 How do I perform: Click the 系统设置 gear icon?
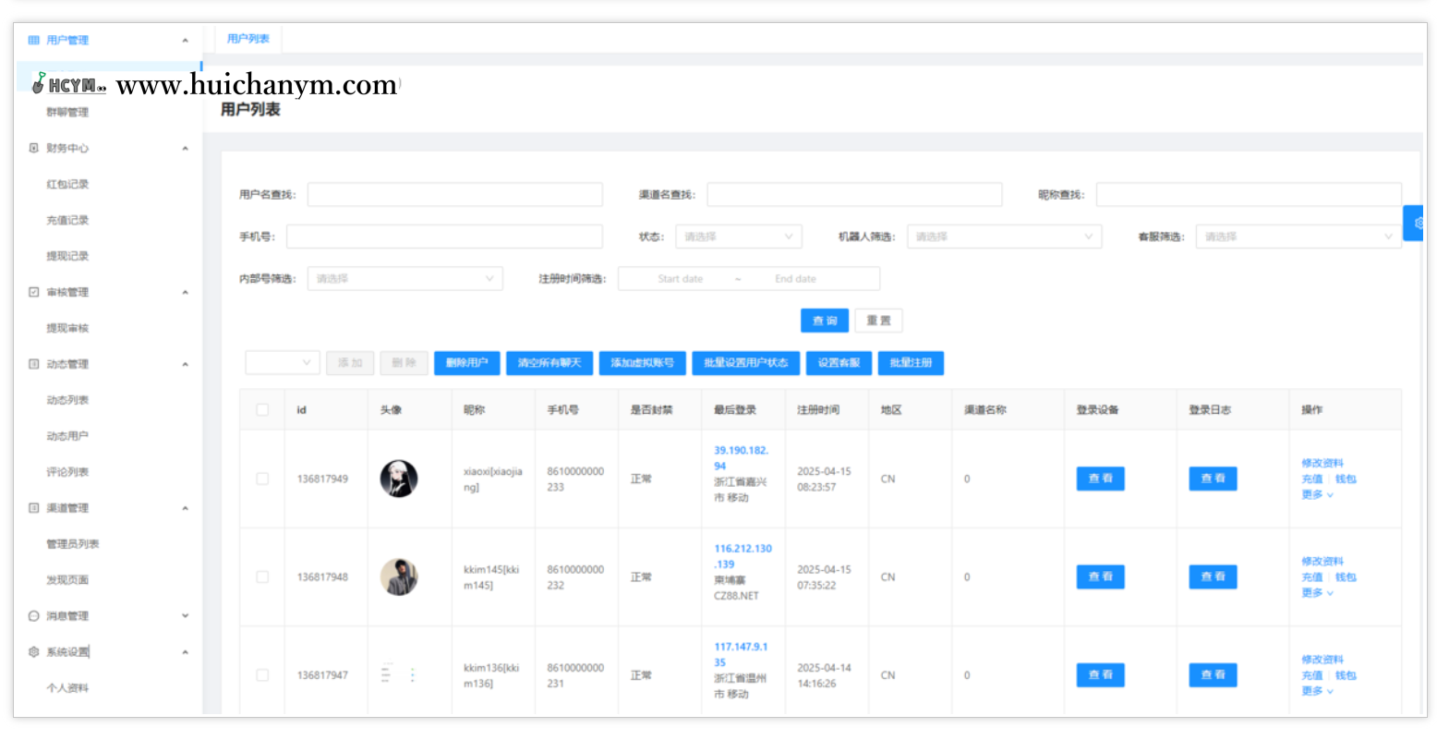(x=34, y=652)
